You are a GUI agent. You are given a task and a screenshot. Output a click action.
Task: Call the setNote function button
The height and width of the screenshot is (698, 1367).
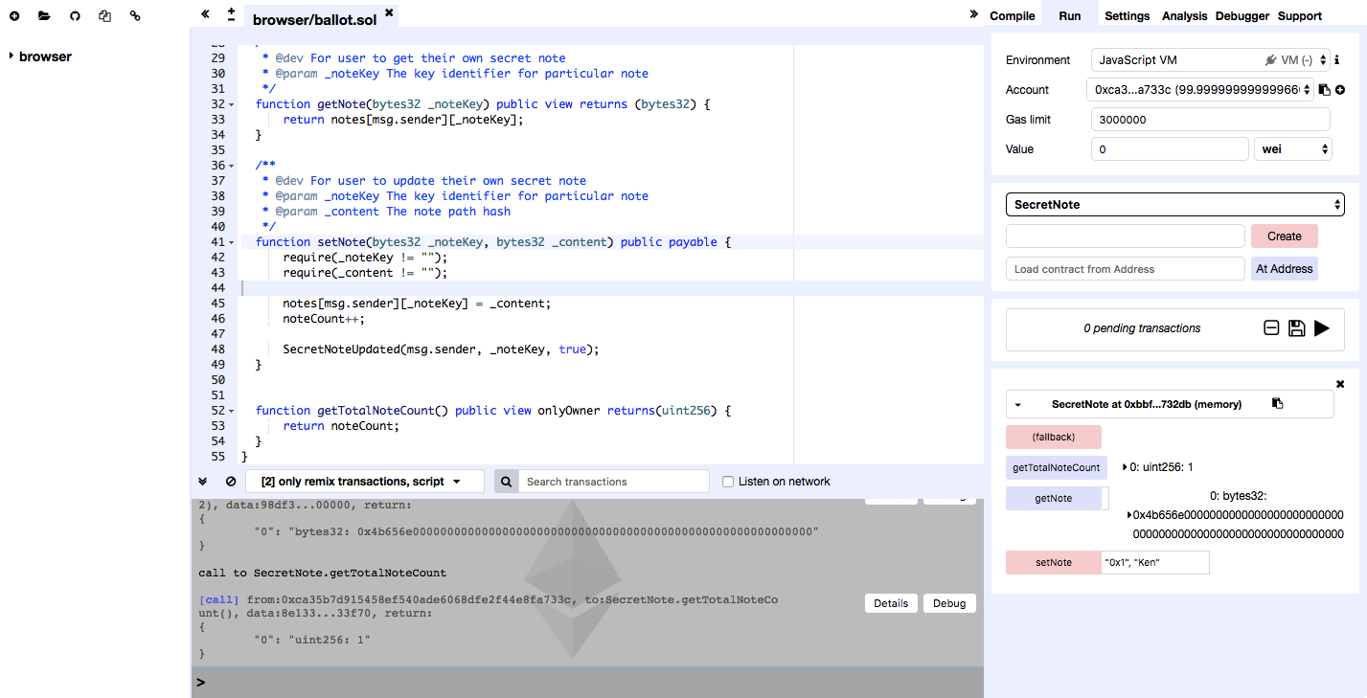click(1054, 562)
